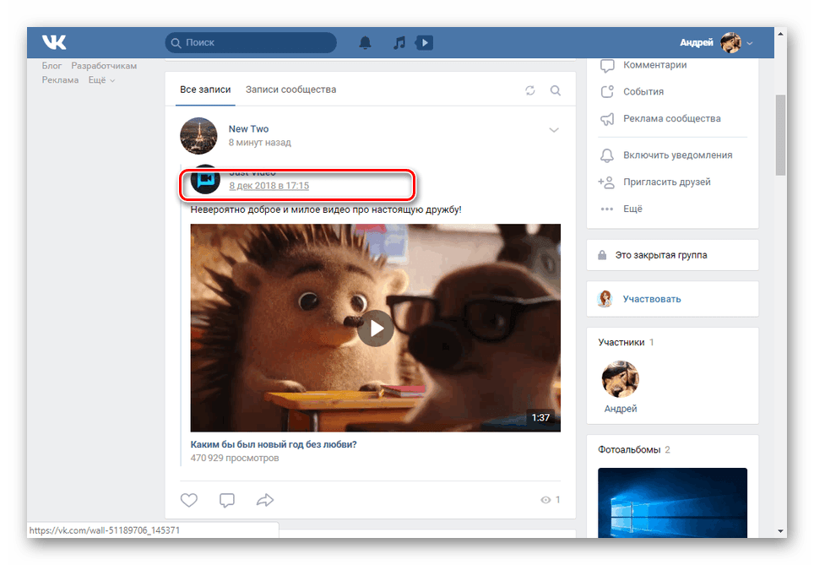Open the New Two author link
814x565 pixels.
pyautogui.click(x=248, y=128)
